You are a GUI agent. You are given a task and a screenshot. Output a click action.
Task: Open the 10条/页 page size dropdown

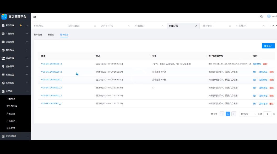[248, 114]
